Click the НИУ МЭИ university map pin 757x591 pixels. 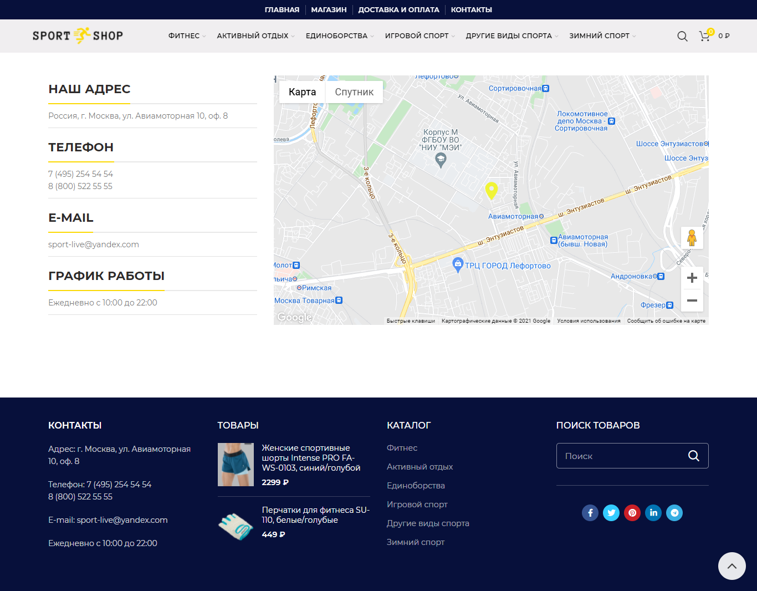[x=441, y=160]
